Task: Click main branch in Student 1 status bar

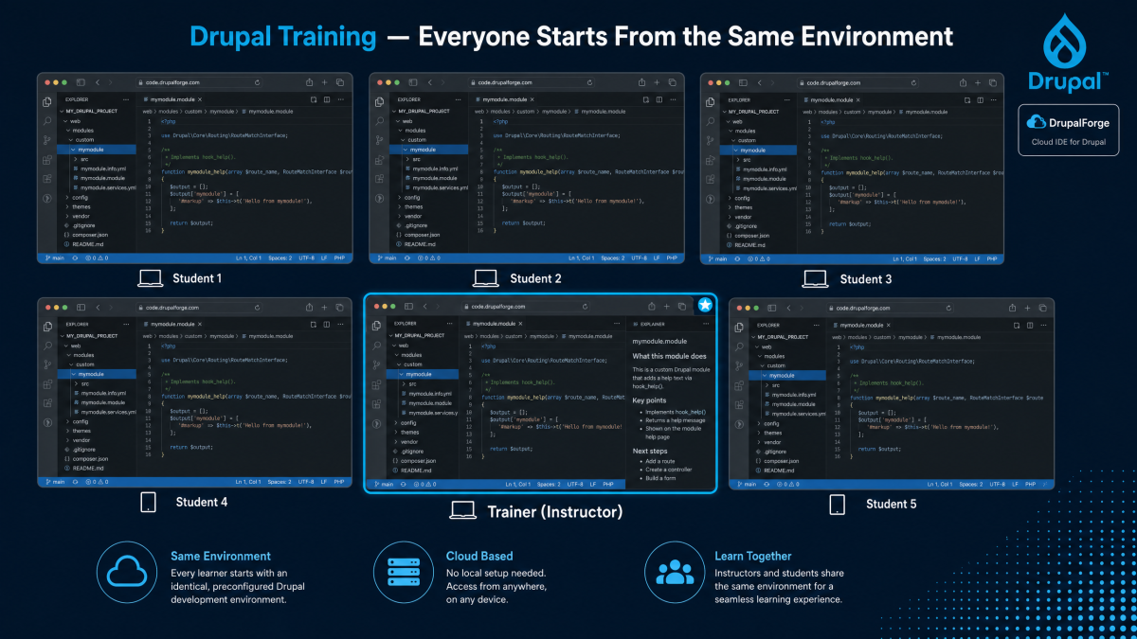Action: (55, 257)
